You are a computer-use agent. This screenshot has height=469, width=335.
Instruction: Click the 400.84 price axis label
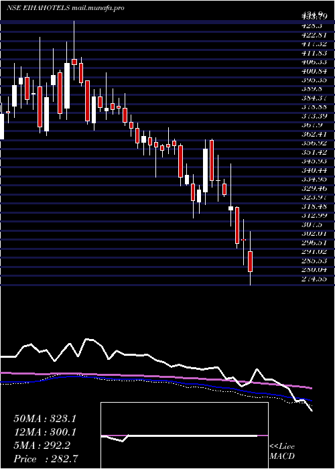[314, 71]
